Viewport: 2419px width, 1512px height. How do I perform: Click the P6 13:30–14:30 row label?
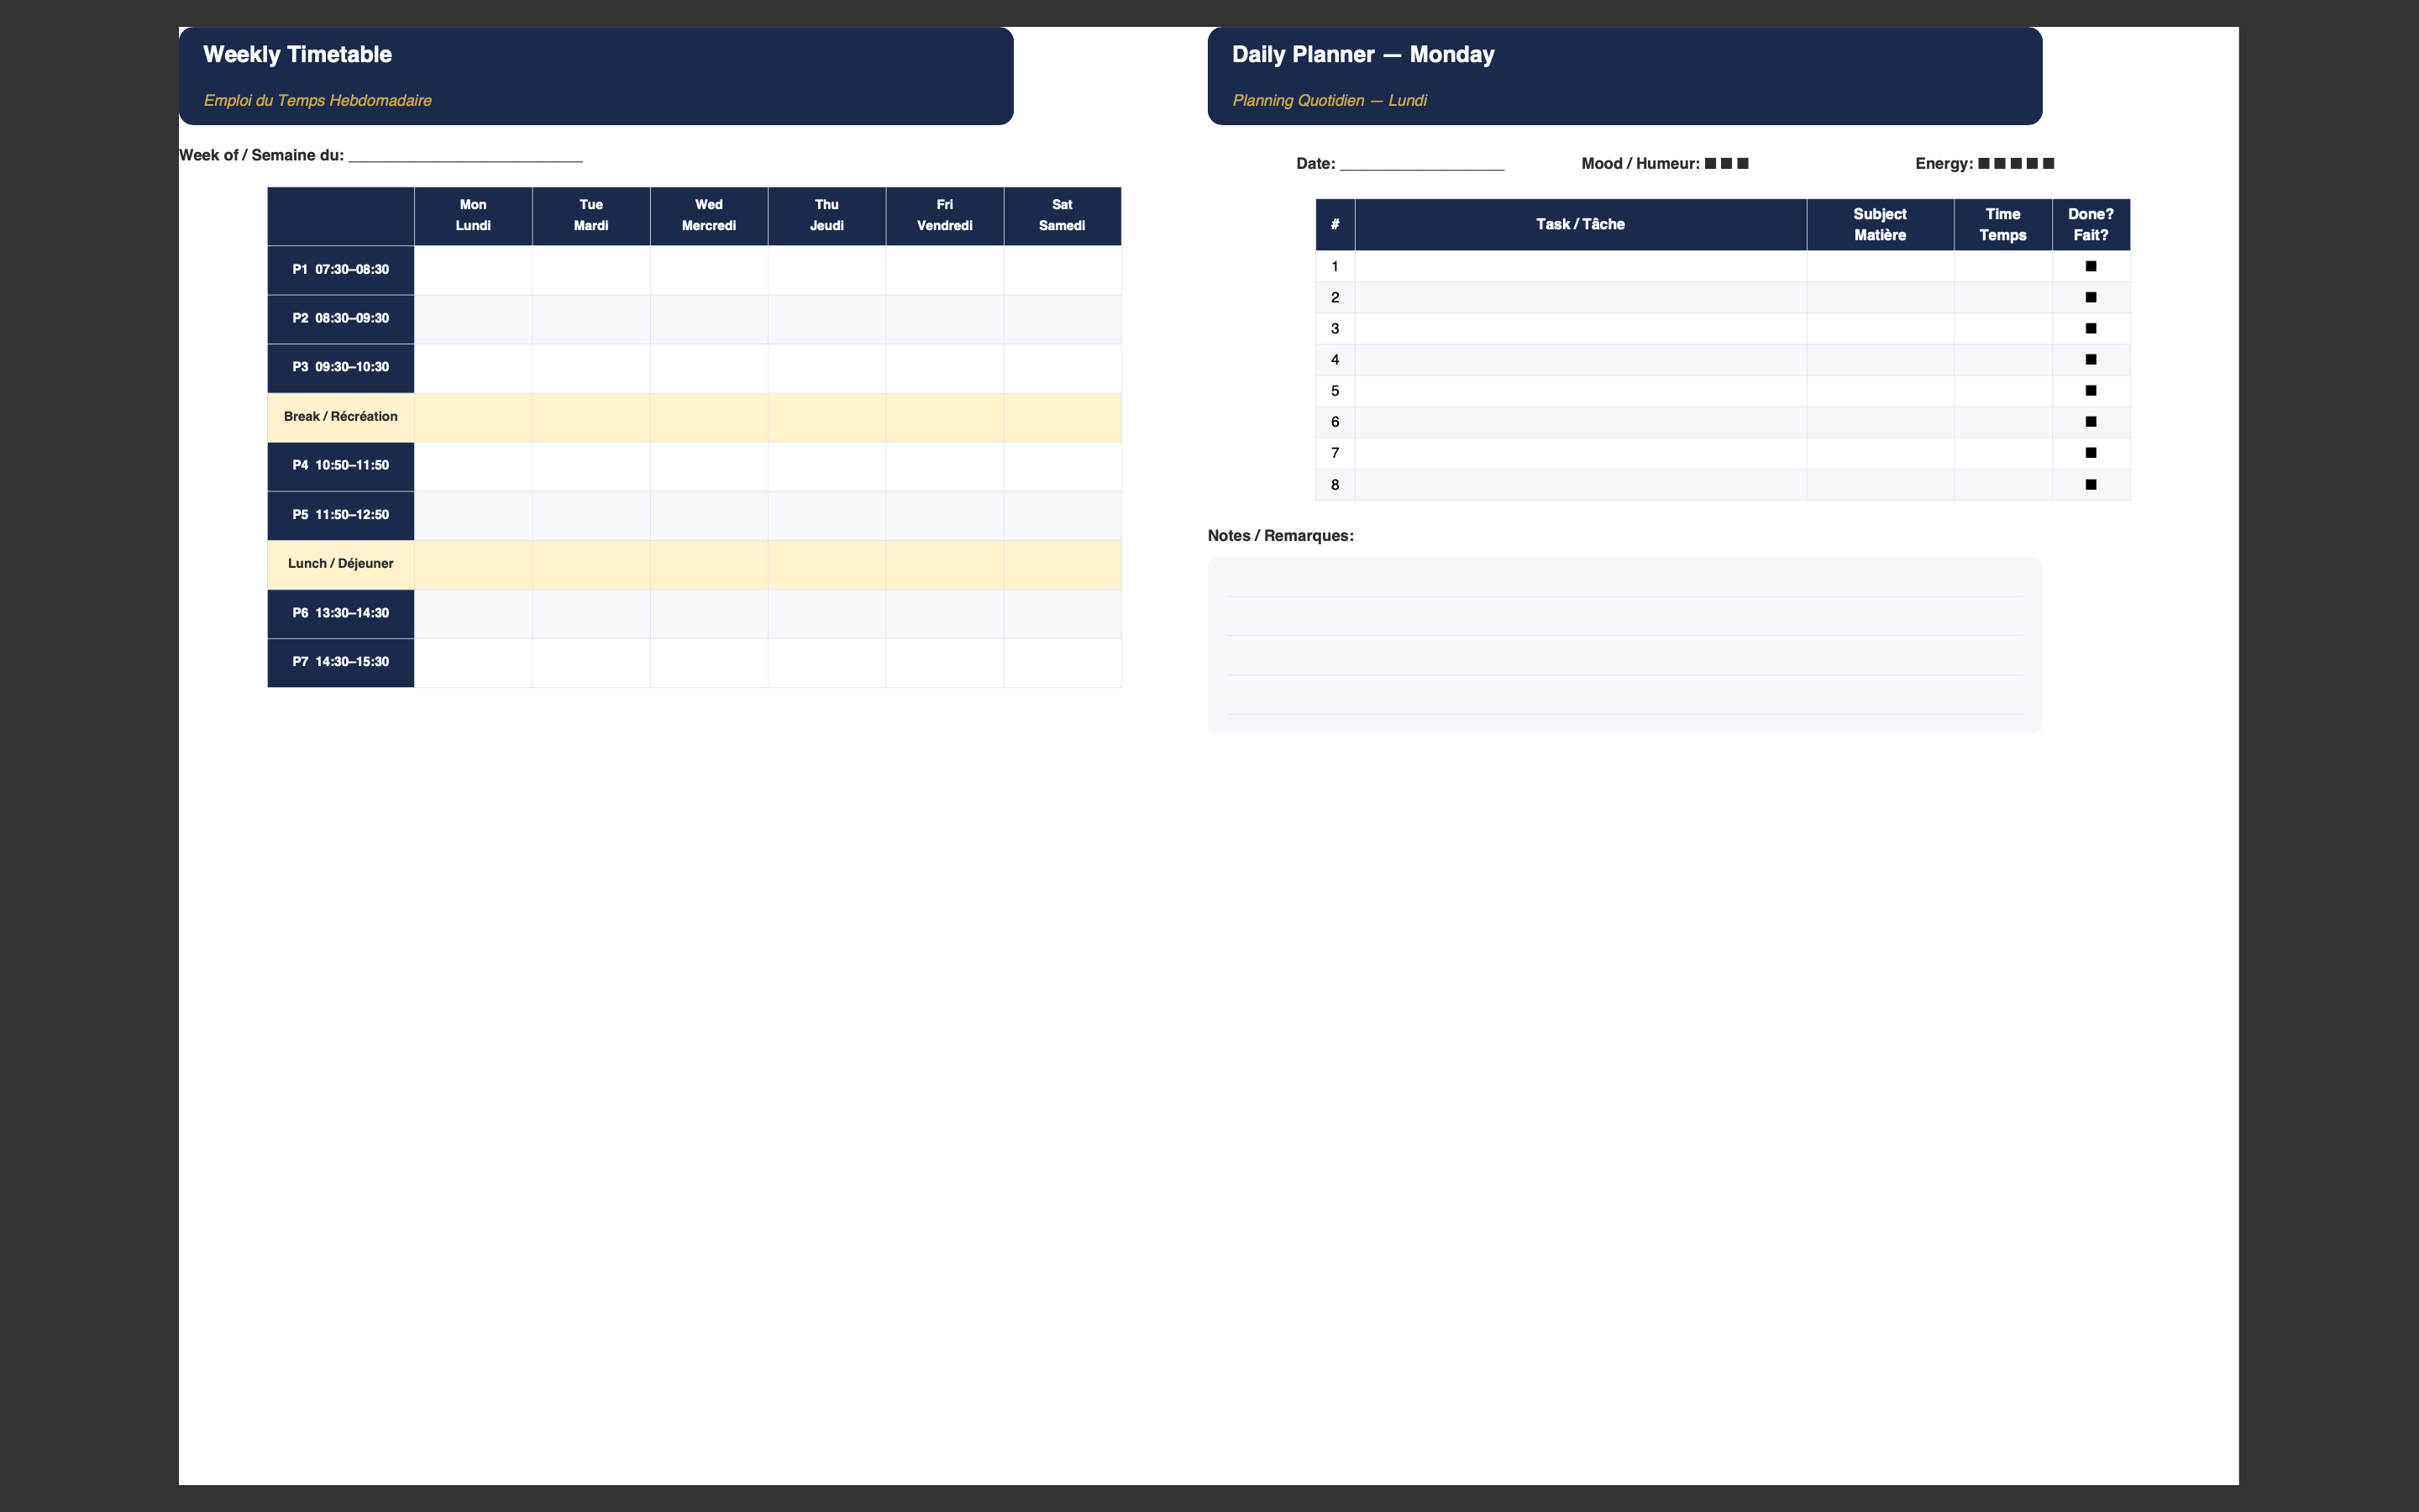pyautogui.click(x=341, y=613)
